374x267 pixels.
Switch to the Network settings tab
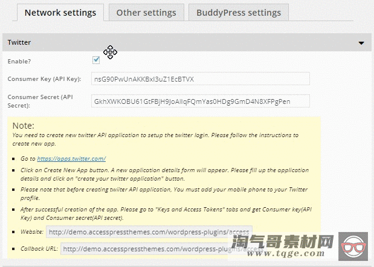click(60, 12)
